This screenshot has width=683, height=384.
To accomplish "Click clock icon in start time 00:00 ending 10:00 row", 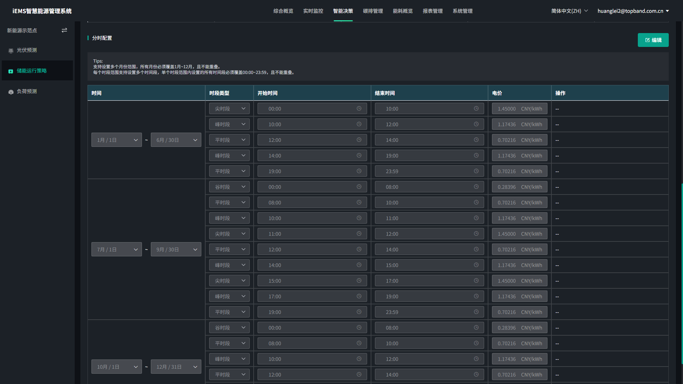I will pos(359,108).
